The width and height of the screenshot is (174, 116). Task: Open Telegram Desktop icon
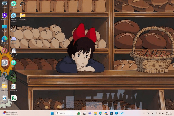(14, 17)
